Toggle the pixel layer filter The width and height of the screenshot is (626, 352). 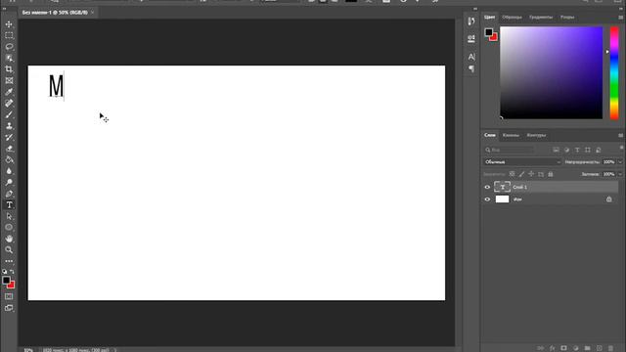pos(557,150)
